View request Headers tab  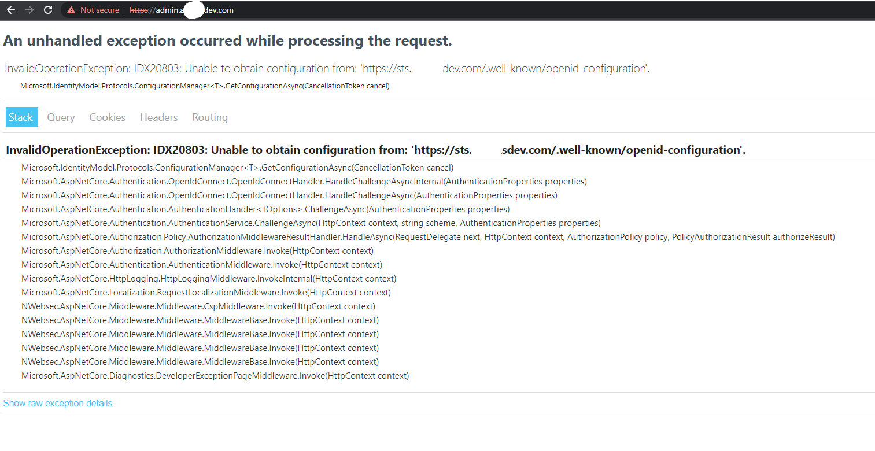click(x=158, y=117)
